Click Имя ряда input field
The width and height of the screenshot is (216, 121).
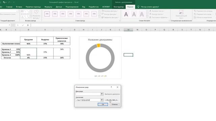tap(88, 94)
